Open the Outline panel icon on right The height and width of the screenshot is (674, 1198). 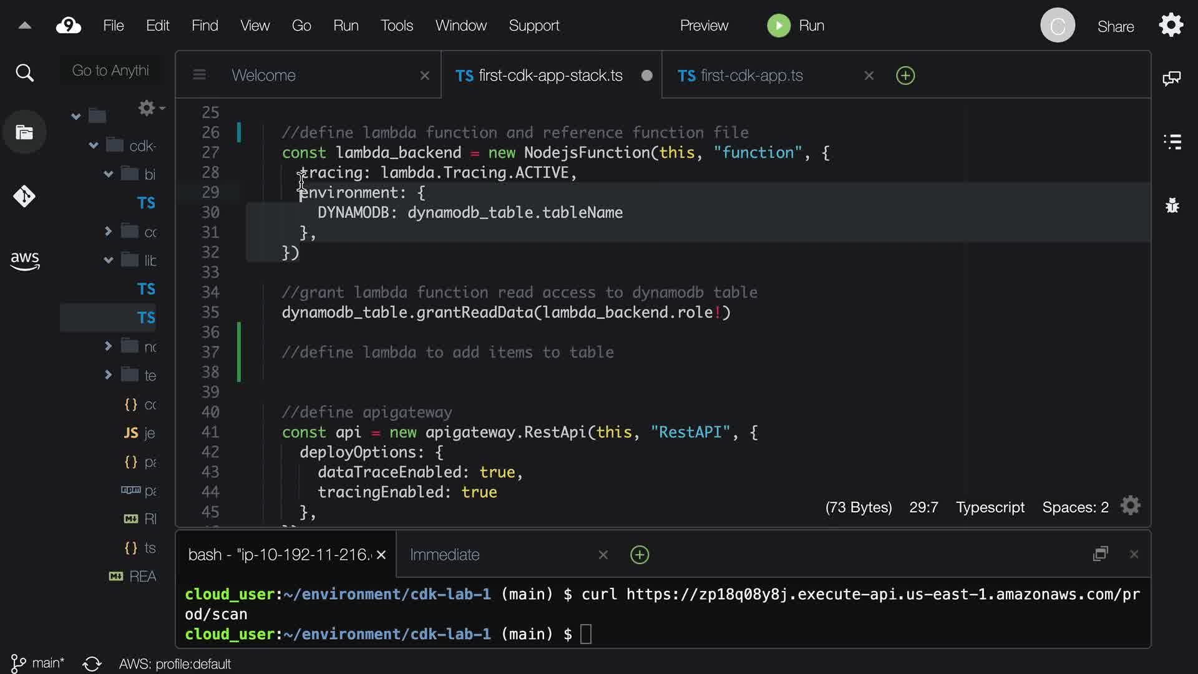(x=1172, y=142)
